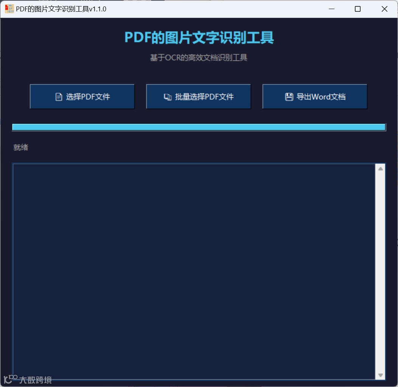The height and width of the screenshot is (387, 398).
Task: Select the 选择PDF文件 button
Action: pos(82,96)
